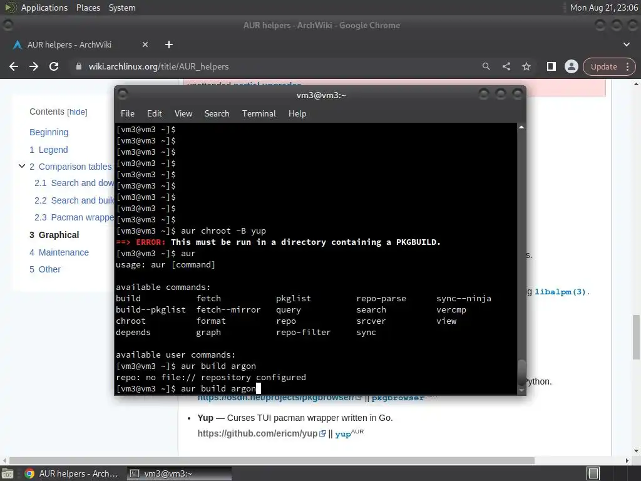Click the desktop panel logo icon
Screen dimensions: 641x481
pos(10,8)
